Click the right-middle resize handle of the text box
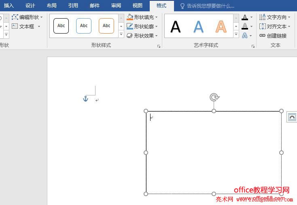 coord(282,152)
